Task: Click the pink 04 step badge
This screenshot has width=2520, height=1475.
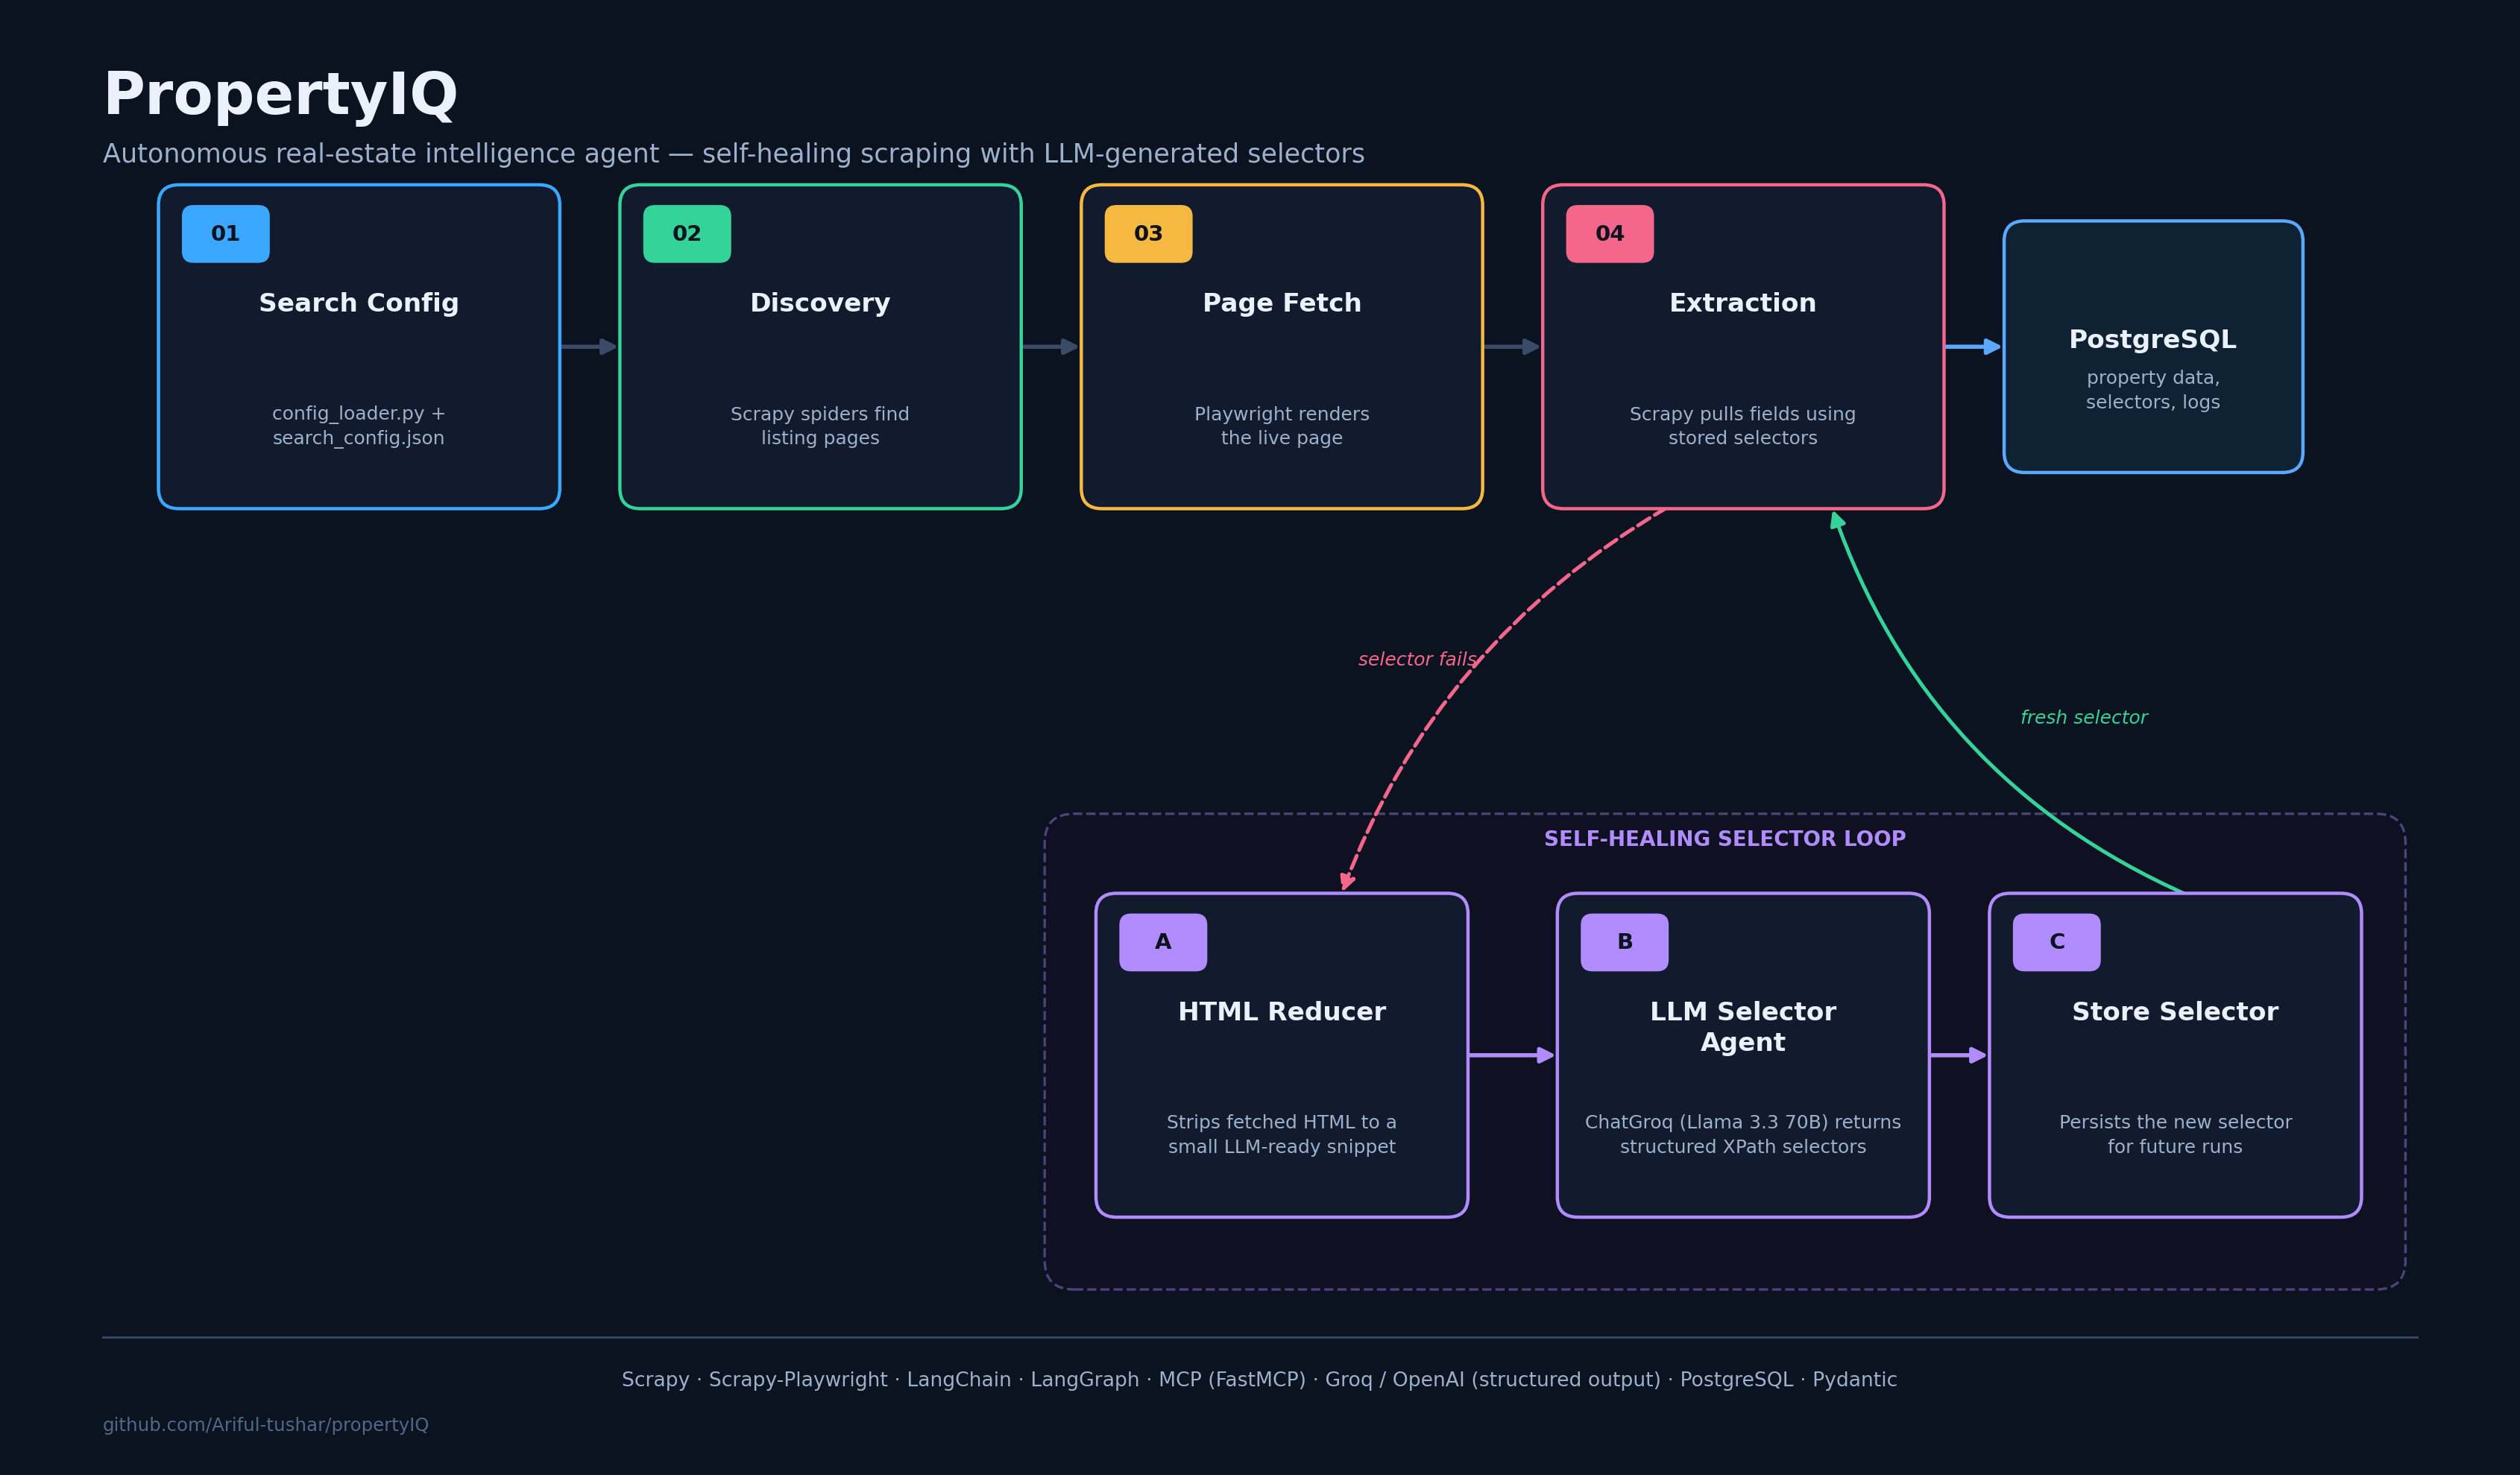Action: click(x=1610, y=234)
